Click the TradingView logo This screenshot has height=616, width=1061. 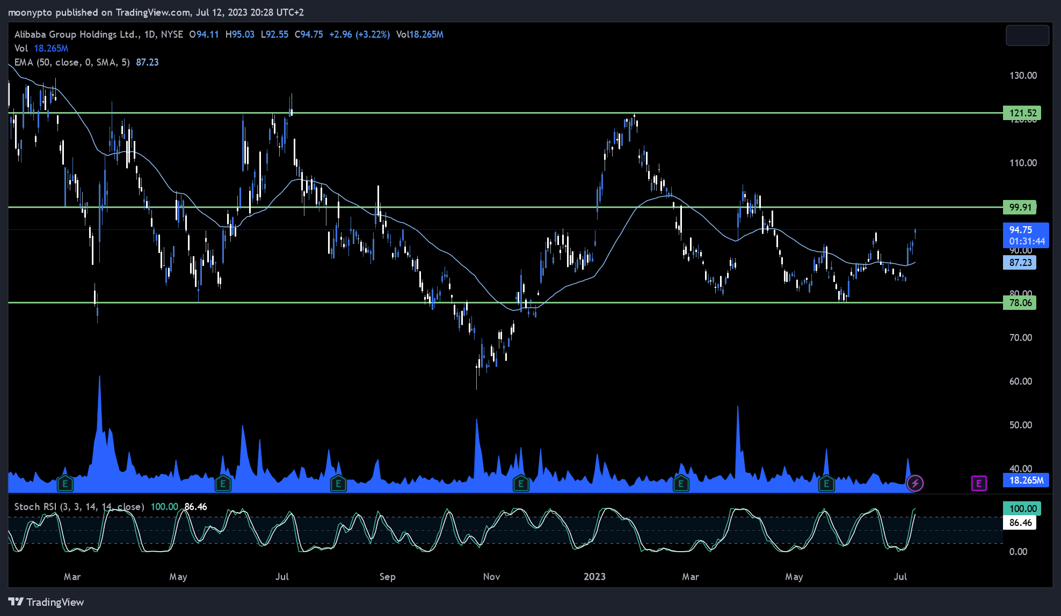pyautogui.click(x=46, y=602)
